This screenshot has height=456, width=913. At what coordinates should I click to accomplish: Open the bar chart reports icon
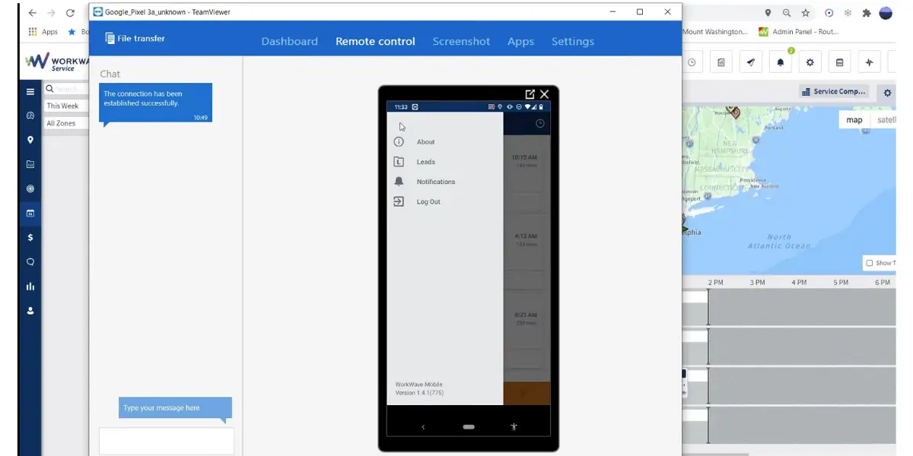30,287
